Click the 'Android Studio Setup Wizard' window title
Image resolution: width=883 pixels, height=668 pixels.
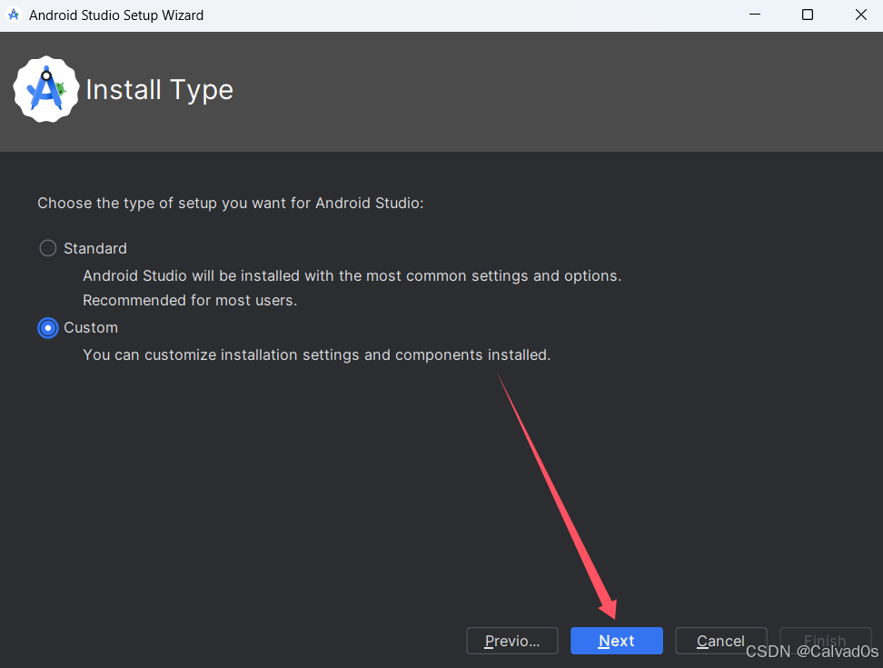(116, 15)
